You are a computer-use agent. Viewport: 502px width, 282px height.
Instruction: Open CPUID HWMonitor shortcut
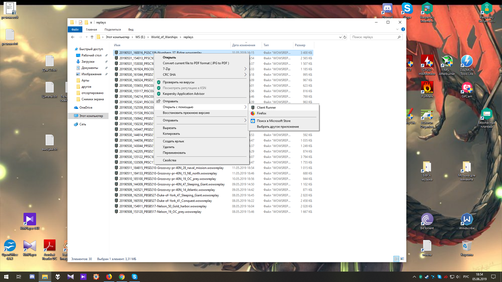(427, 65)
